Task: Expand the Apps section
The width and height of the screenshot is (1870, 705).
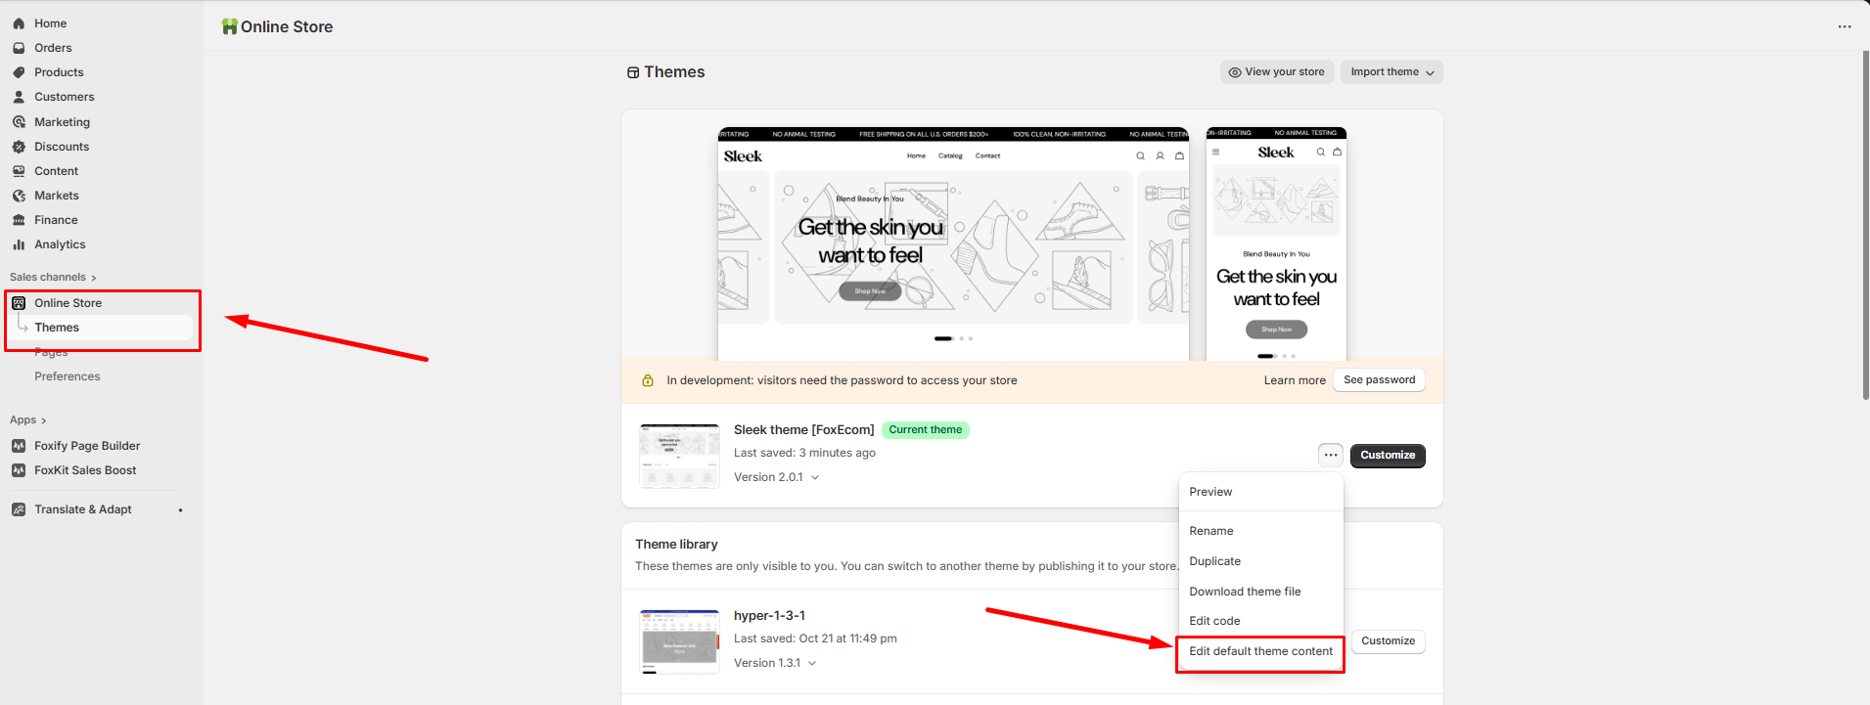Action: [x=28, y=420]
